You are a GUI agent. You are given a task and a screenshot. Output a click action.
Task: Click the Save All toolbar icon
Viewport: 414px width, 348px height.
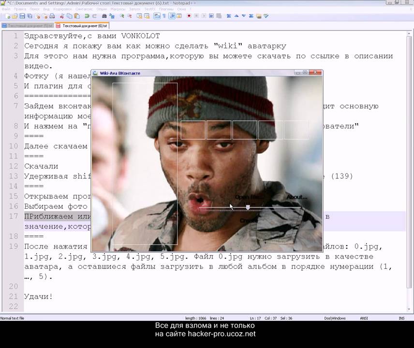(x=30, y=16)
